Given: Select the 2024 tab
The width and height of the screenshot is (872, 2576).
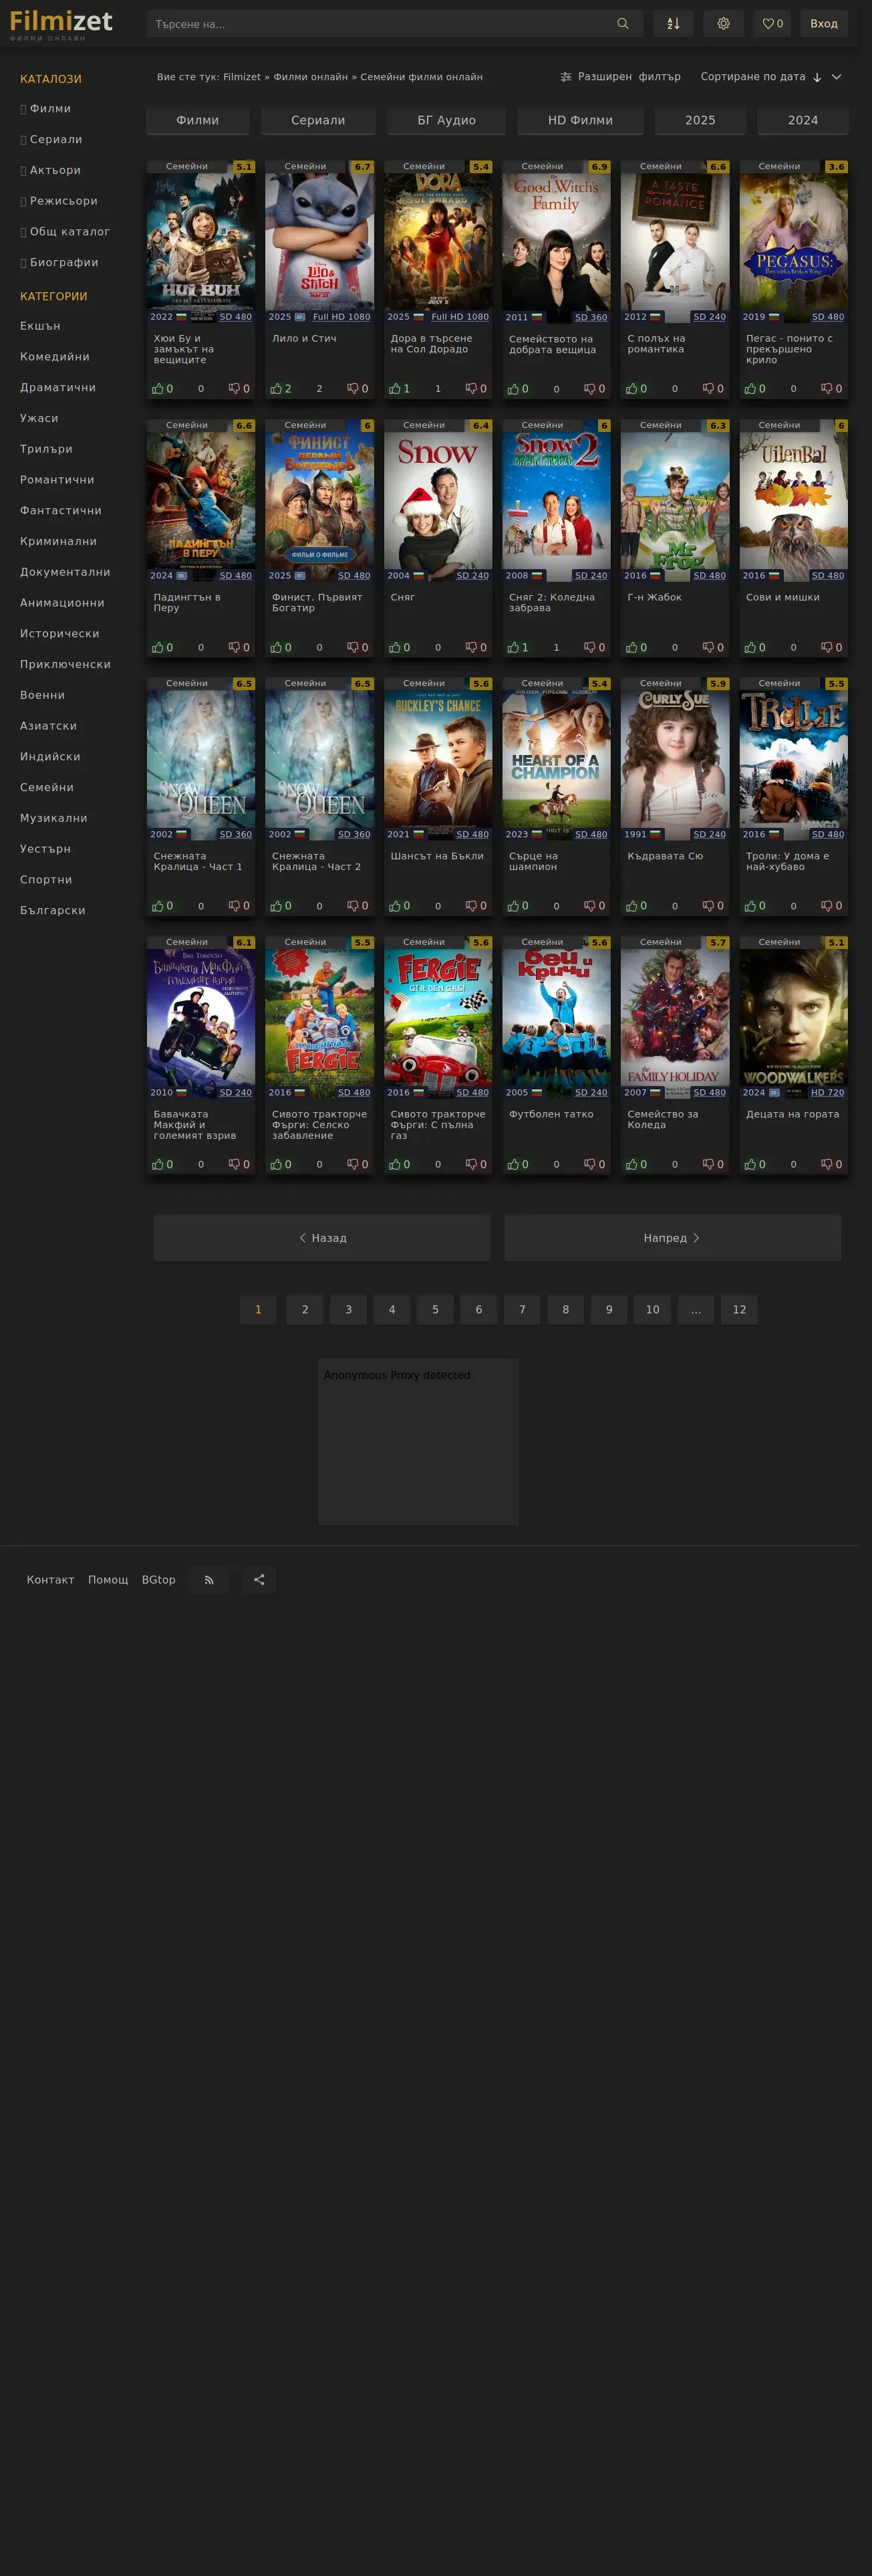Looking at the screenshot, I should tap(803, 120).
